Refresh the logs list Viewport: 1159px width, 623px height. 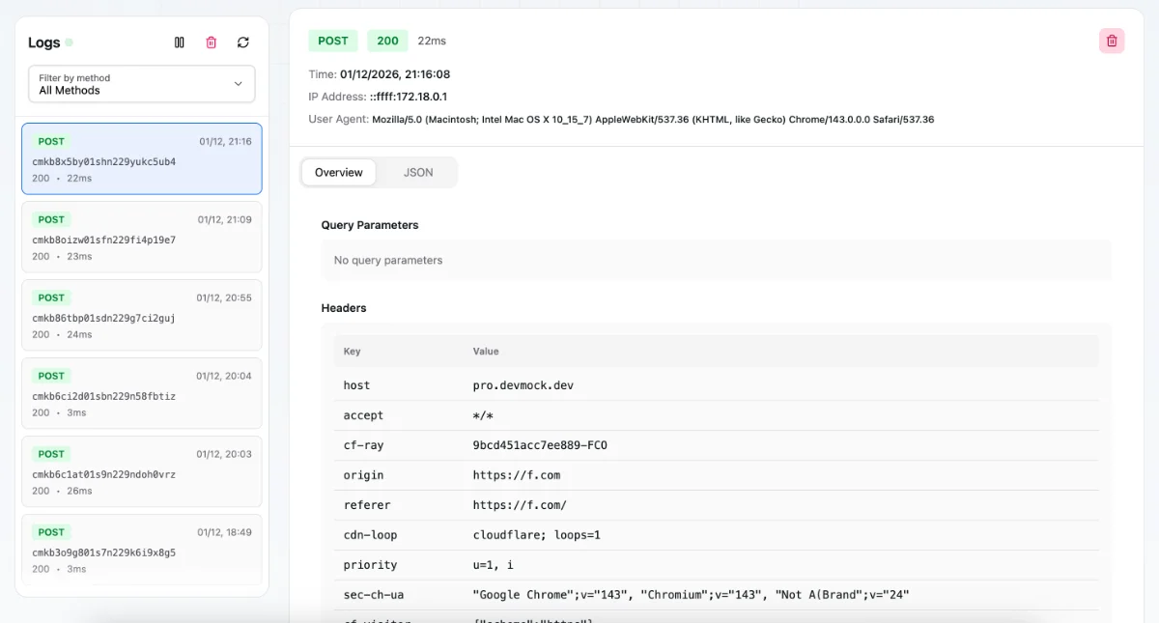(x=242, y=42)
